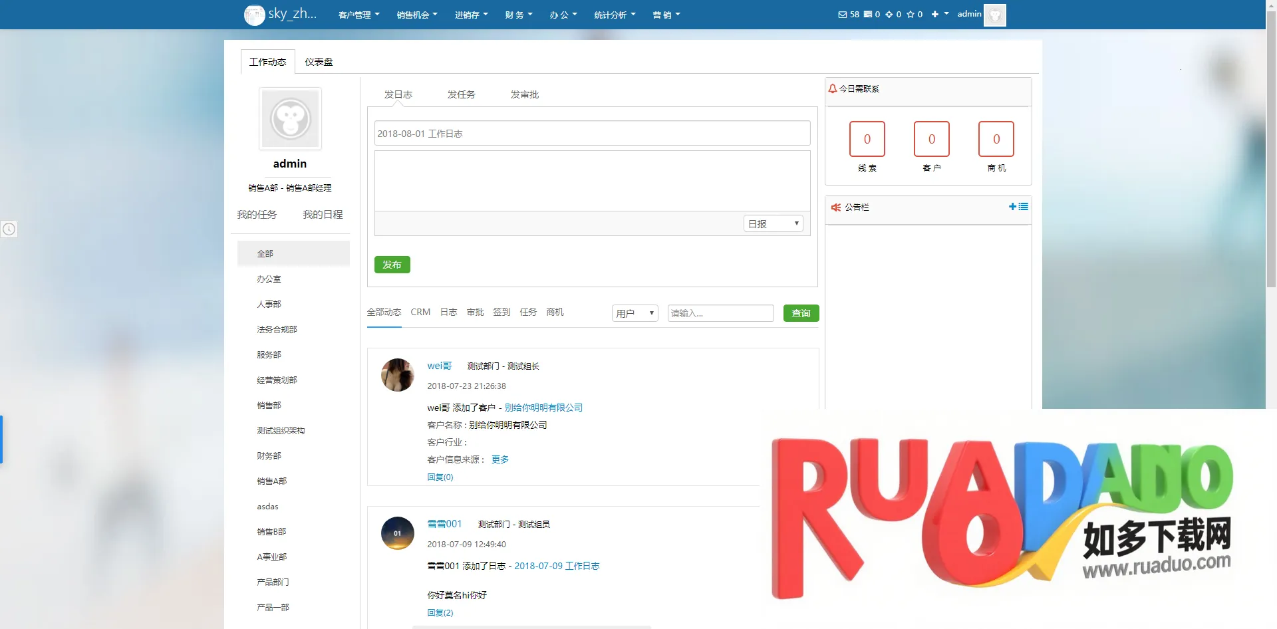Click the green 查询 button
1277x629 pixels.
[801, 313]
